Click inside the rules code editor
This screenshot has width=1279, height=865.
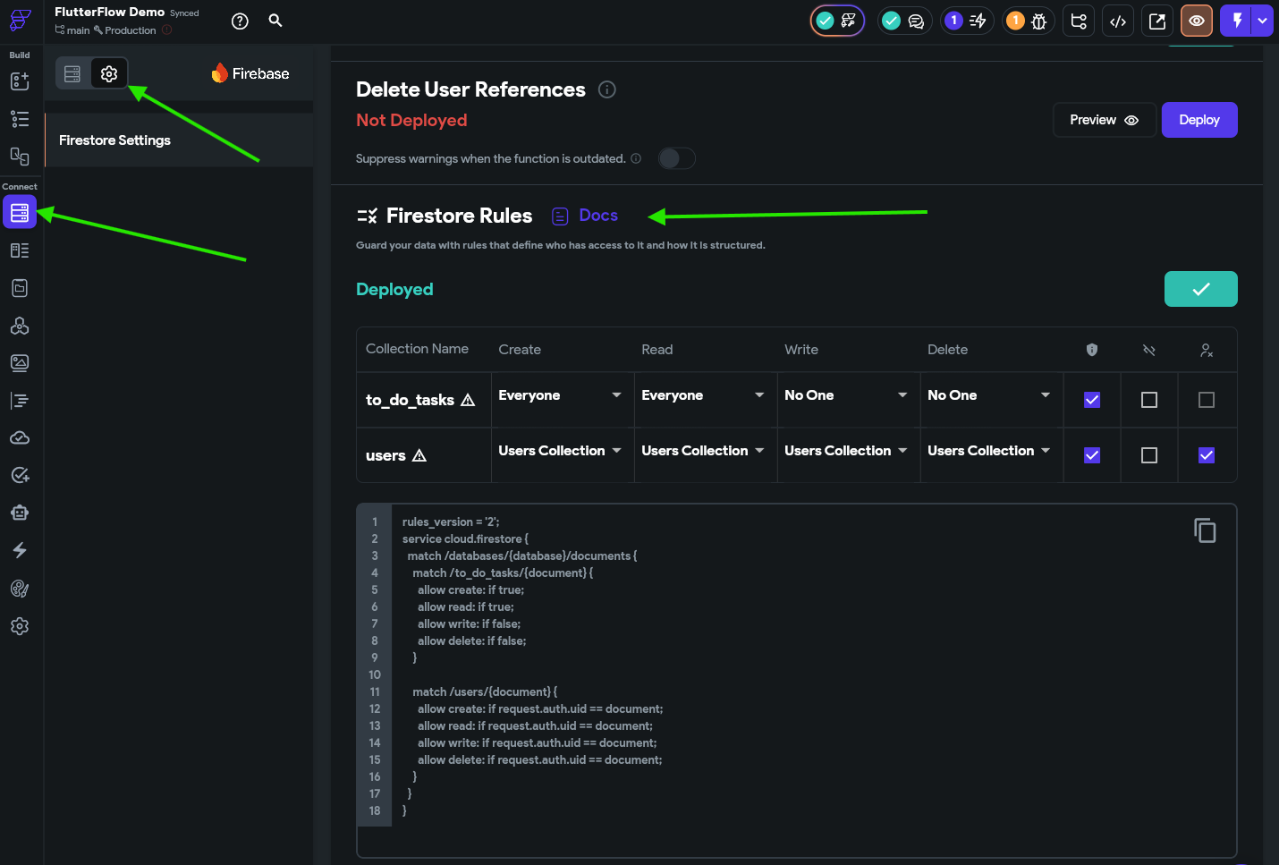coord(796,680)
